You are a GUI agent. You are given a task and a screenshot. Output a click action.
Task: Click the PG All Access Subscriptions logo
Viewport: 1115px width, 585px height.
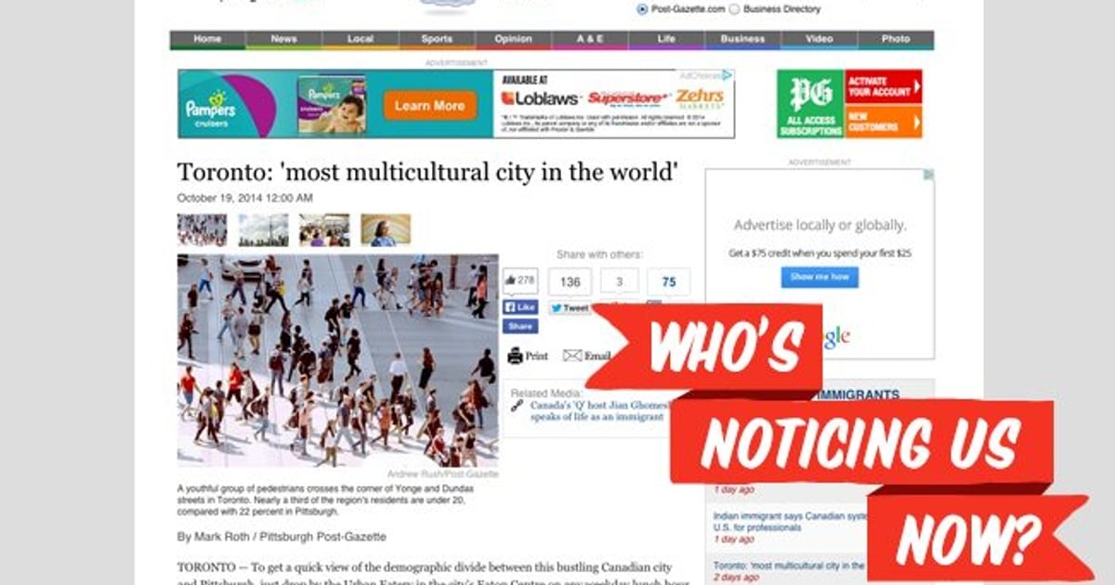click(810, 103)
